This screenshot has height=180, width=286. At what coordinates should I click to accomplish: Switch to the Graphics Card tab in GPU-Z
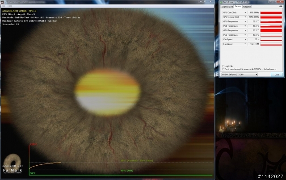pos(227,7)
